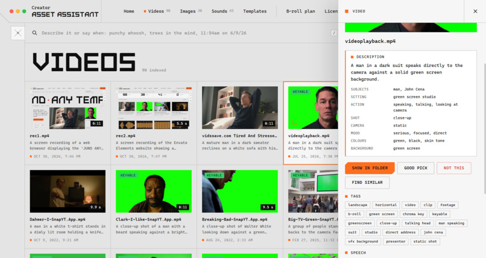Viewport: 486px width, 258px height.
Task: Click the rec1.mp4 file name
Action: click(39, 136)
